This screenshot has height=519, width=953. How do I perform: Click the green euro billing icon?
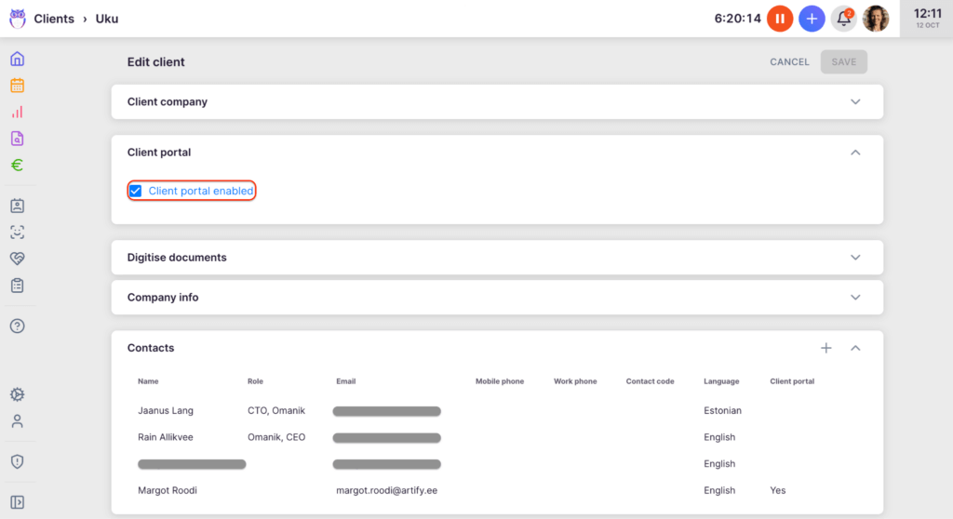click(x=17, y=166)
